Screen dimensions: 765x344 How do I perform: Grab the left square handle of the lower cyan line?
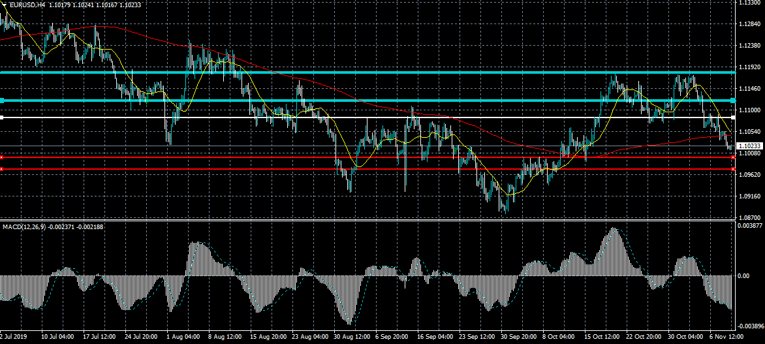[x=2, y=101]
